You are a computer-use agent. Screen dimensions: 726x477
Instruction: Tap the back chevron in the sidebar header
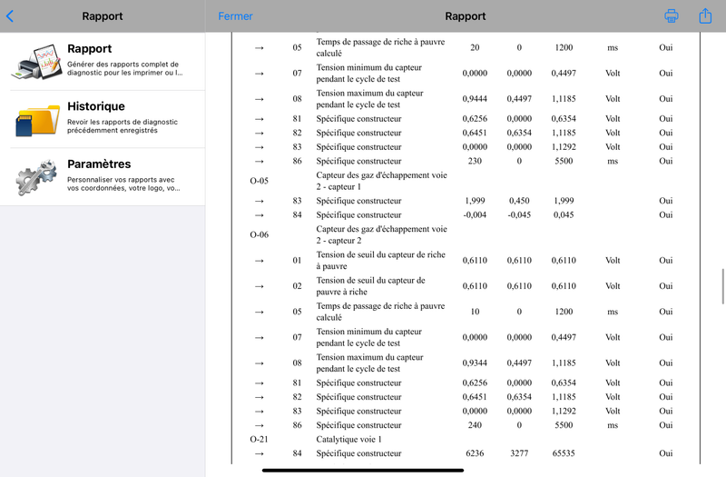tap(10, 15)
